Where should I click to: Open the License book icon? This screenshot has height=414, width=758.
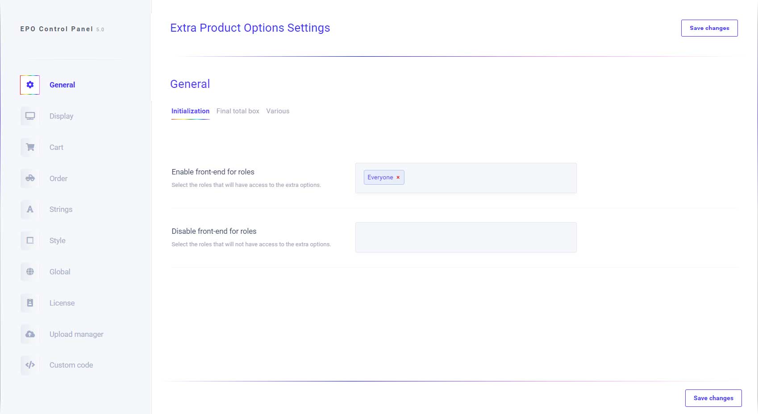click(x=29, y=303)
